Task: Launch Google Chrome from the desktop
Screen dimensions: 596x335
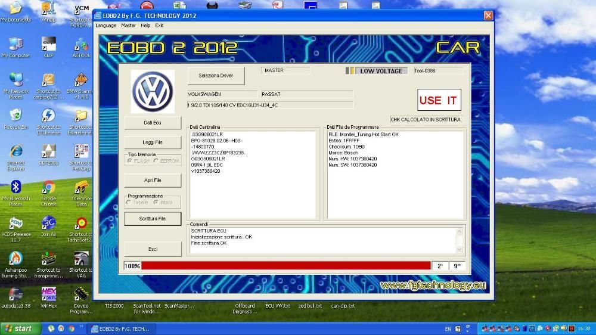Action: (48, 188)
